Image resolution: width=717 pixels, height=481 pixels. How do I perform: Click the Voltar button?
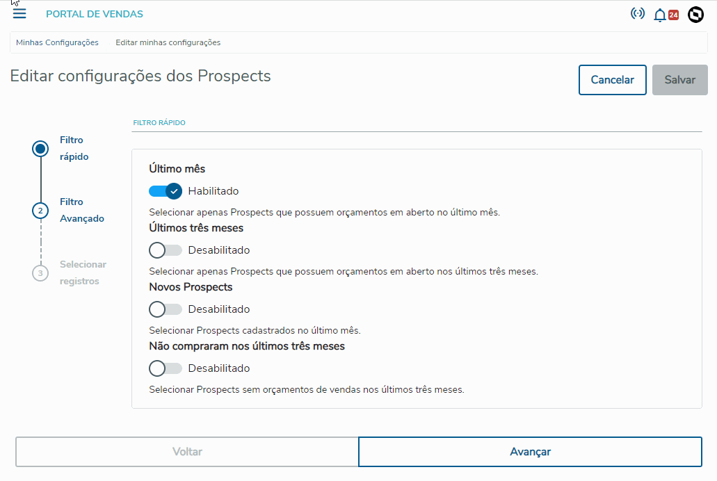pos(187,452)
